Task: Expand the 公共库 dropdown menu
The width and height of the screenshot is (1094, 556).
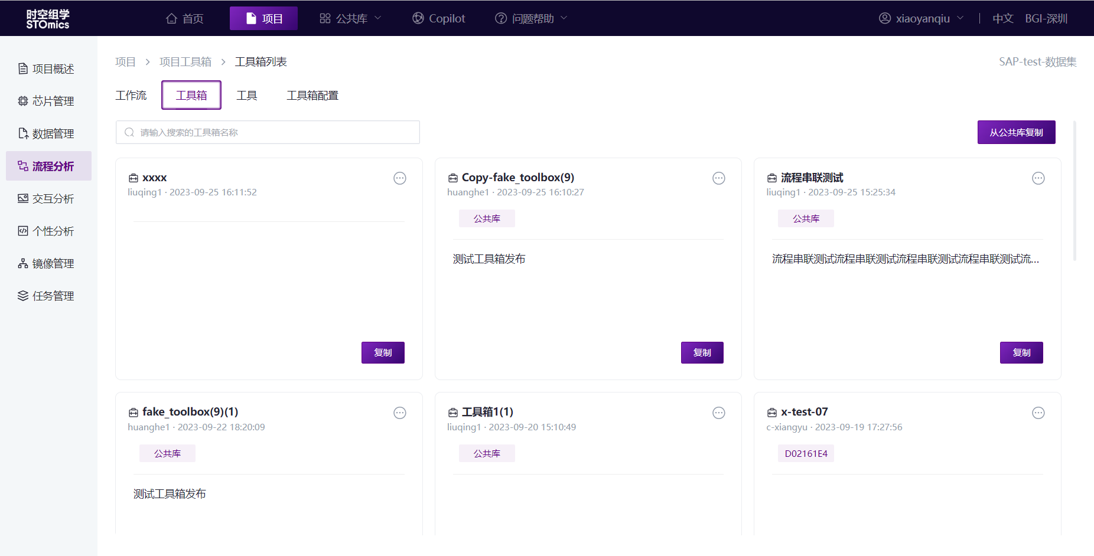Action: click(x=350, y=19)
